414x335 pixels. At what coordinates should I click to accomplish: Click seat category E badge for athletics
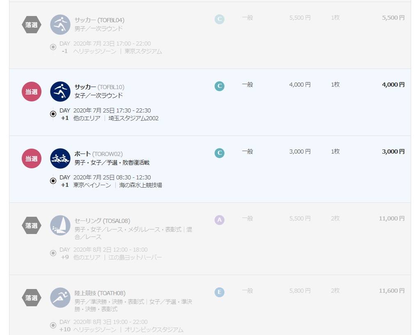(x=220, y=292)
